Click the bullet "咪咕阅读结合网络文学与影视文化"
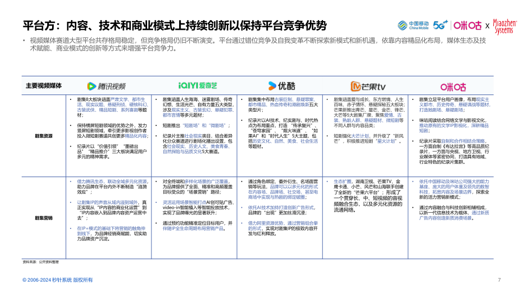The width and height of the screenshot is (521, 293). (454, 125)
